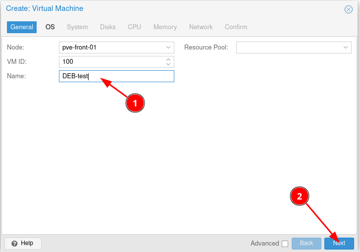Go to the System tab
The height and width of the screenshot is (252, 360).
pyautogui.click(x=77, y=27)
